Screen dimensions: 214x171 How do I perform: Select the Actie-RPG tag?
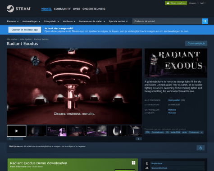(175, 132)
